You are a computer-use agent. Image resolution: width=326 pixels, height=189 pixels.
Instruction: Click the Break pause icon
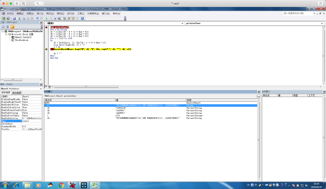point(51,18)
